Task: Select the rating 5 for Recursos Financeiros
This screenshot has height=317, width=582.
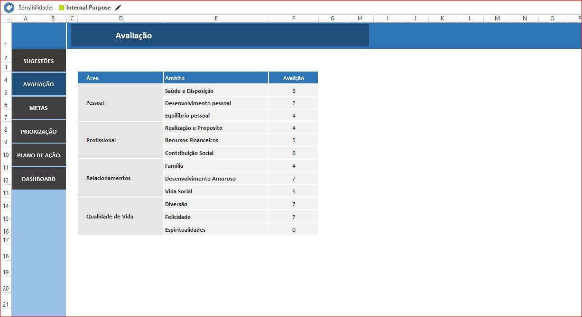Action: pos(294,140)
